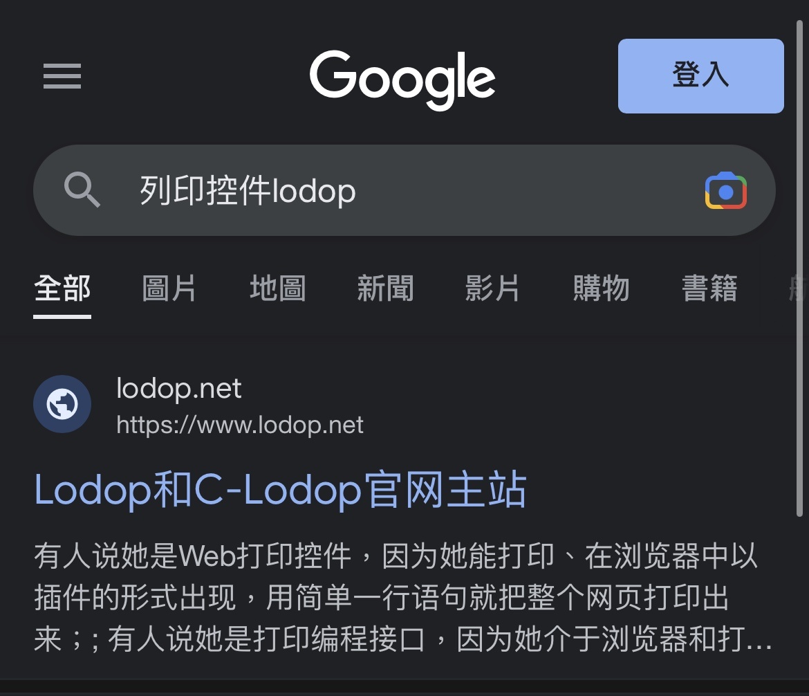Click the result snippet about Web打印控件
This screenshot has height=696, width=809.
402,597
